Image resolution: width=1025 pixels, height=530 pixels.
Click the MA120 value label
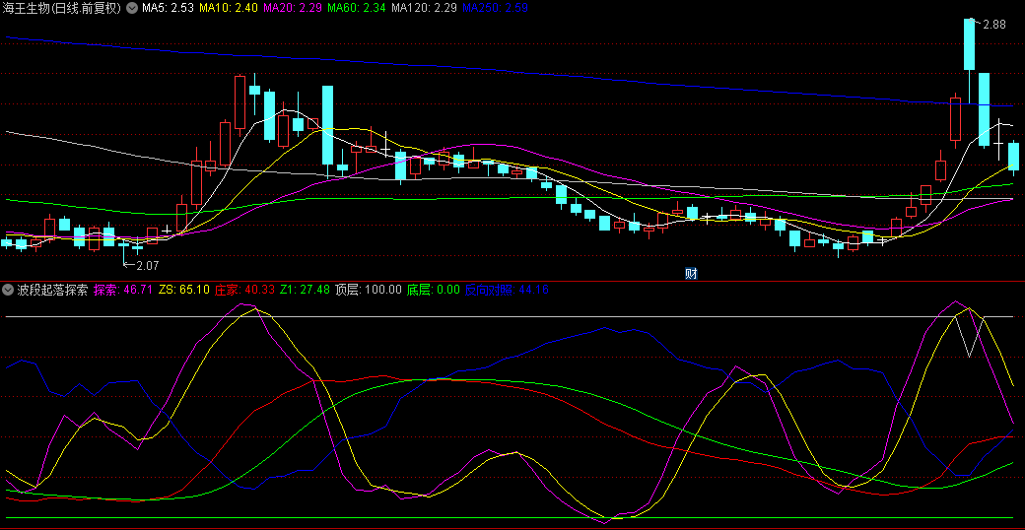click(x=424, y=8)
